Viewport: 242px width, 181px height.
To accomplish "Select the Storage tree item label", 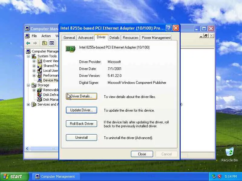I will pos(43,85).
